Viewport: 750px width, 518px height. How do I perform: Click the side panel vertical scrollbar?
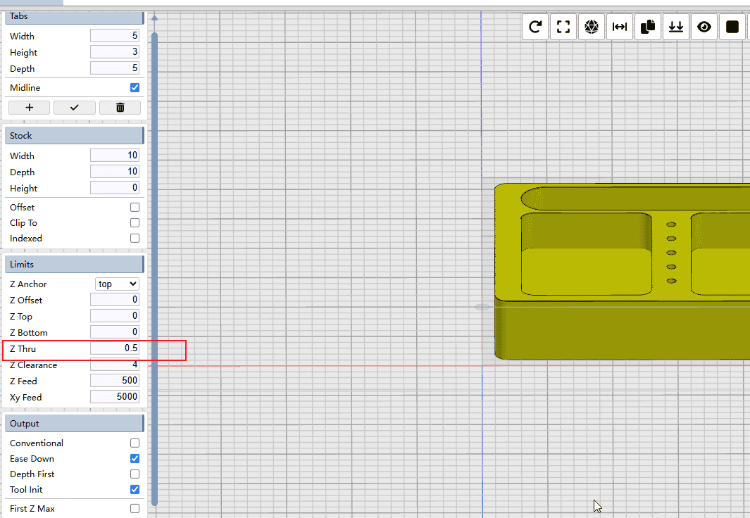[x=154, y=267]
